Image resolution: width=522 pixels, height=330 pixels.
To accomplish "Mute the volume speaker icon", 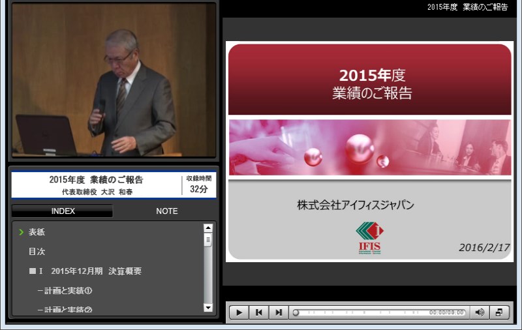I will coord(480,312).
